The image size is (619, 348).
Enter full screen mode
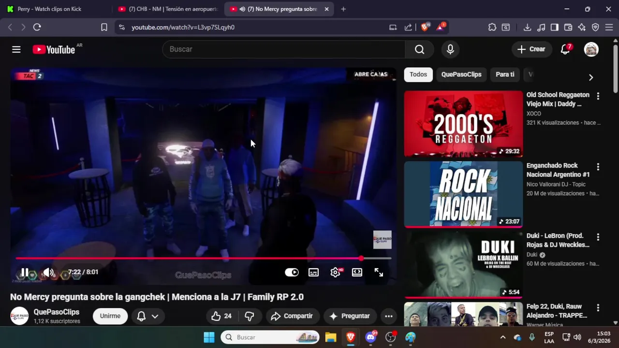point(379,272)
